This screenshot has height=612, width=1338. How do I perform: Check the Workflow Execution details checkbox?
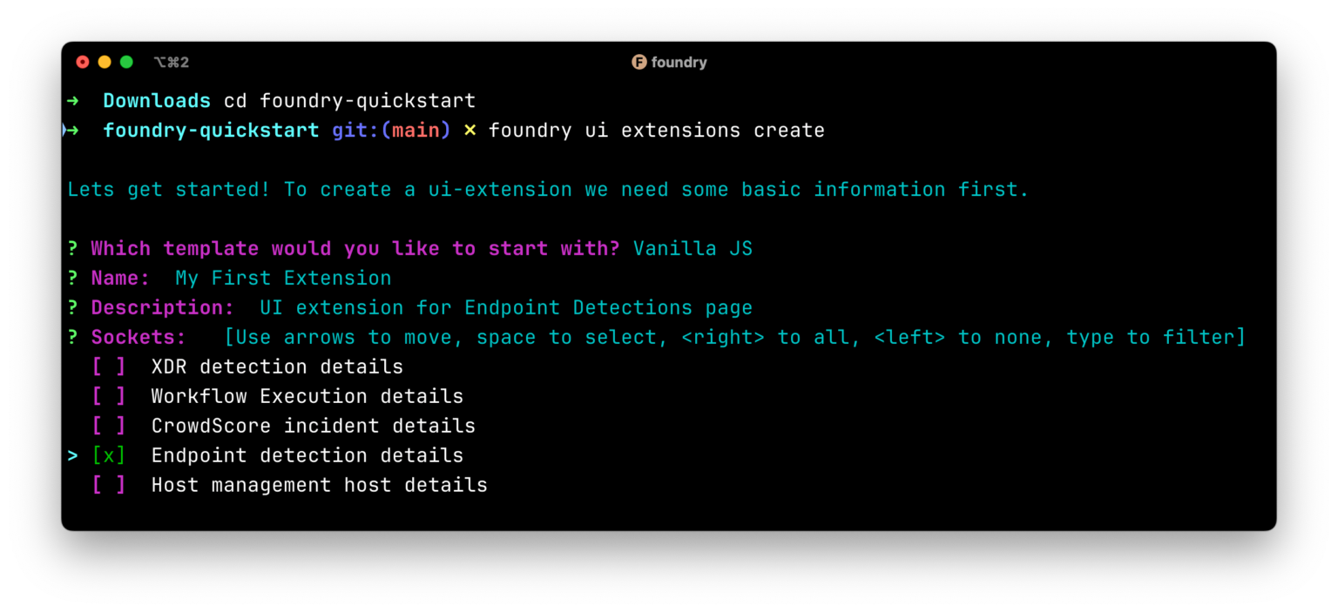click(x=109, y=396)
